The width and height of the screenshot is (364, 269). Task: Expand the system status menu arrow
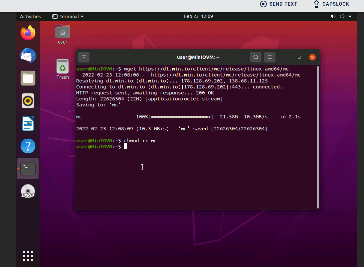click(350, 16)
